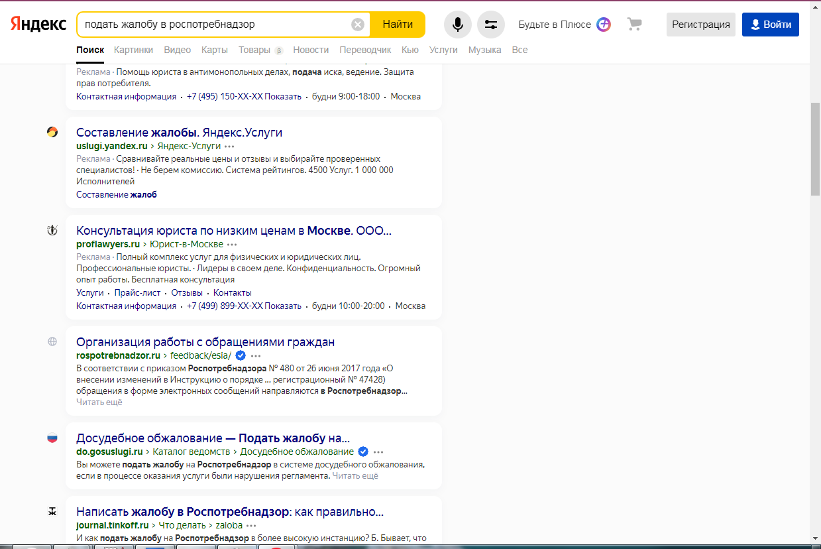Click the scrollbar up arrow
The width and height of the screenshot is (821, 549).
point(815,7)
